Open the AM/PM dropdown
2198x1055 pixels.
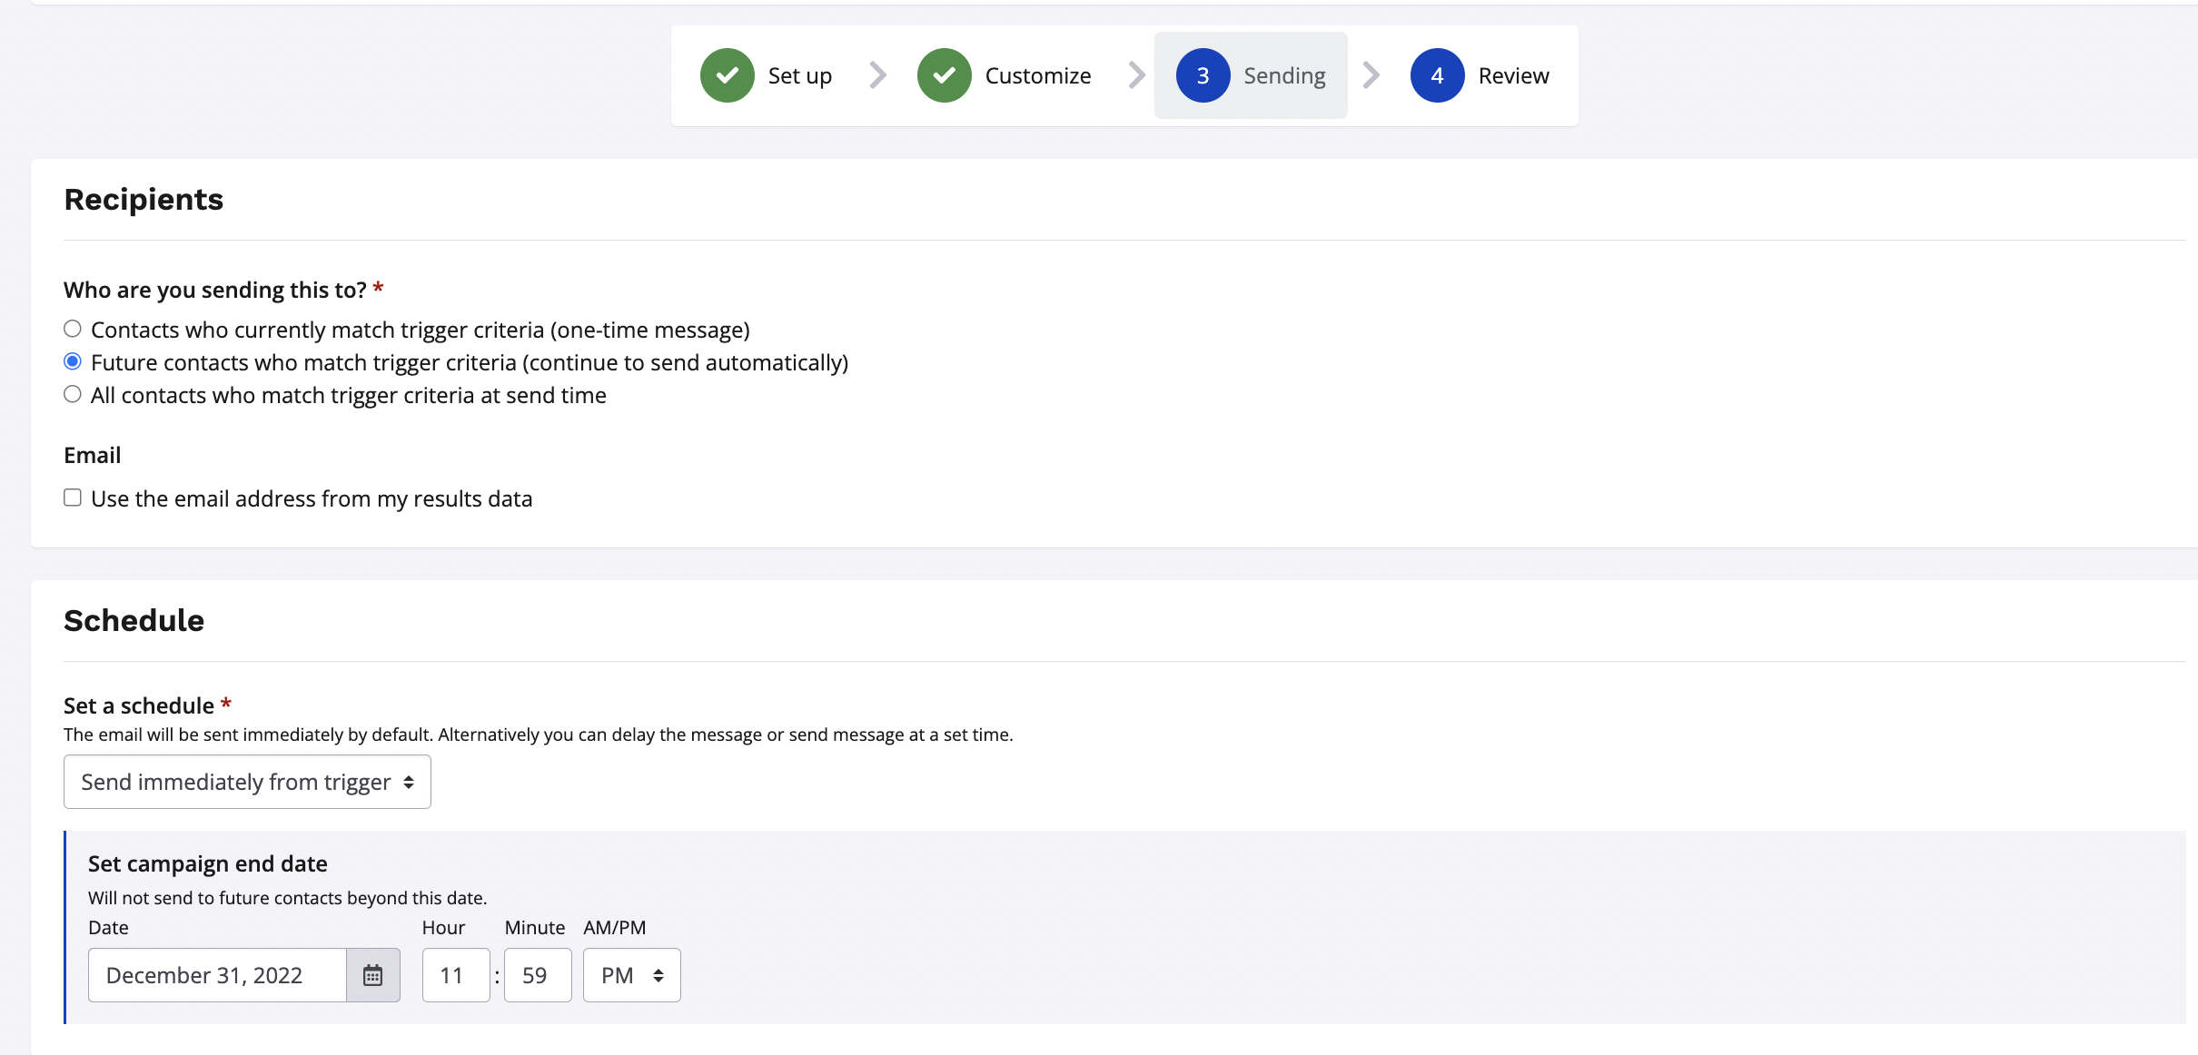pyautogui.click(x=632, y=975)
